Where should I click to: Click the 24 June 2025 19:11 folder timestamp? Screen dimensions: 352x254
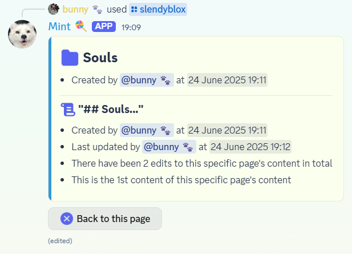(x=227, y=80)
